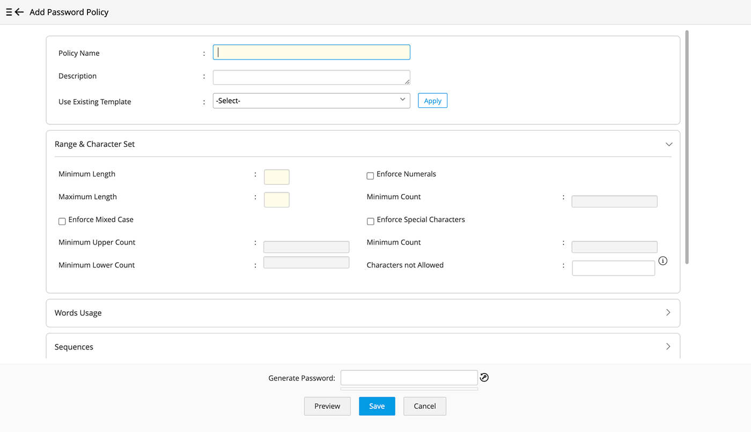The image size is (751, 432).
Task: Click the Minimum Length field
Action: [276, 177]
